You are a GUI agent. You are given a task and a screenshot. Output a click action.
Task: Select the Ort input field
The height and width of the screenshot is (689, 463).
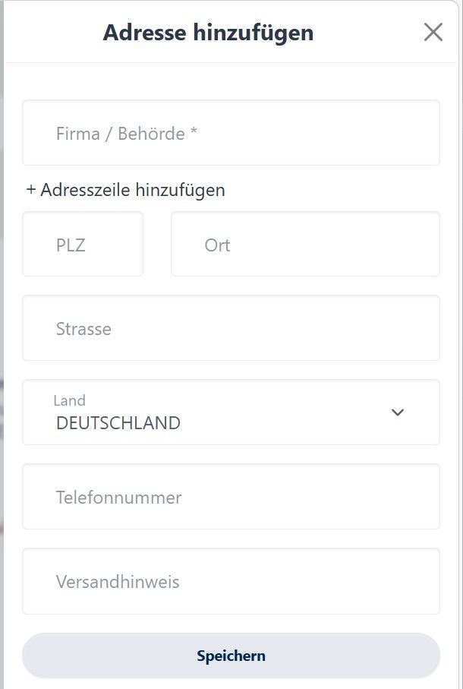[x=305, y=244]
